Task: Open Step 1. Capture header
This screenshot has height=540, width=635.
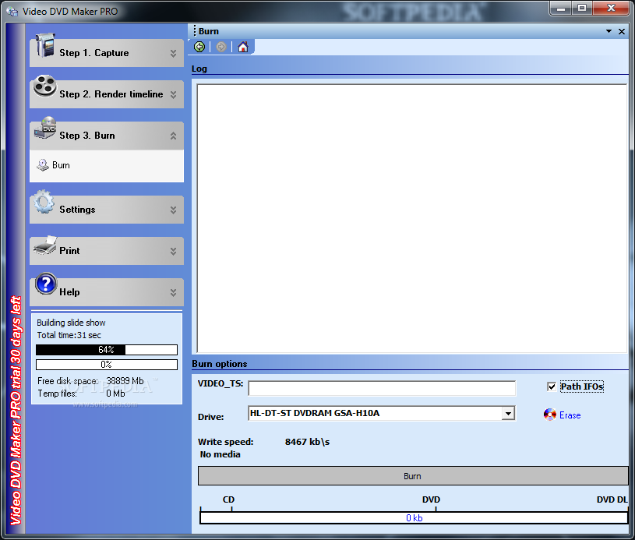Action: point(107,53)
